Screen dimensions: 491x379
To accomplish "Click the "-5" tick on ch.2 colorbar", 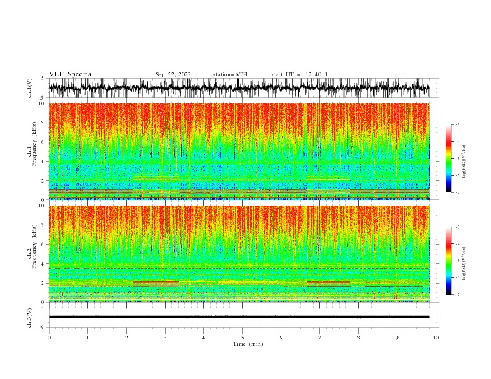I will [x=458, y=261].
